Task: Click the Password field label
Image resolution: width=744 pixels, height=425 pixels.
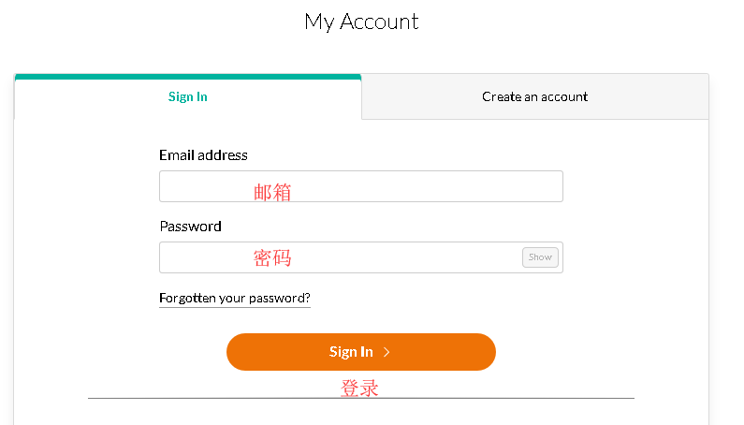Action: pyautogui.click(x=190, y=227)
